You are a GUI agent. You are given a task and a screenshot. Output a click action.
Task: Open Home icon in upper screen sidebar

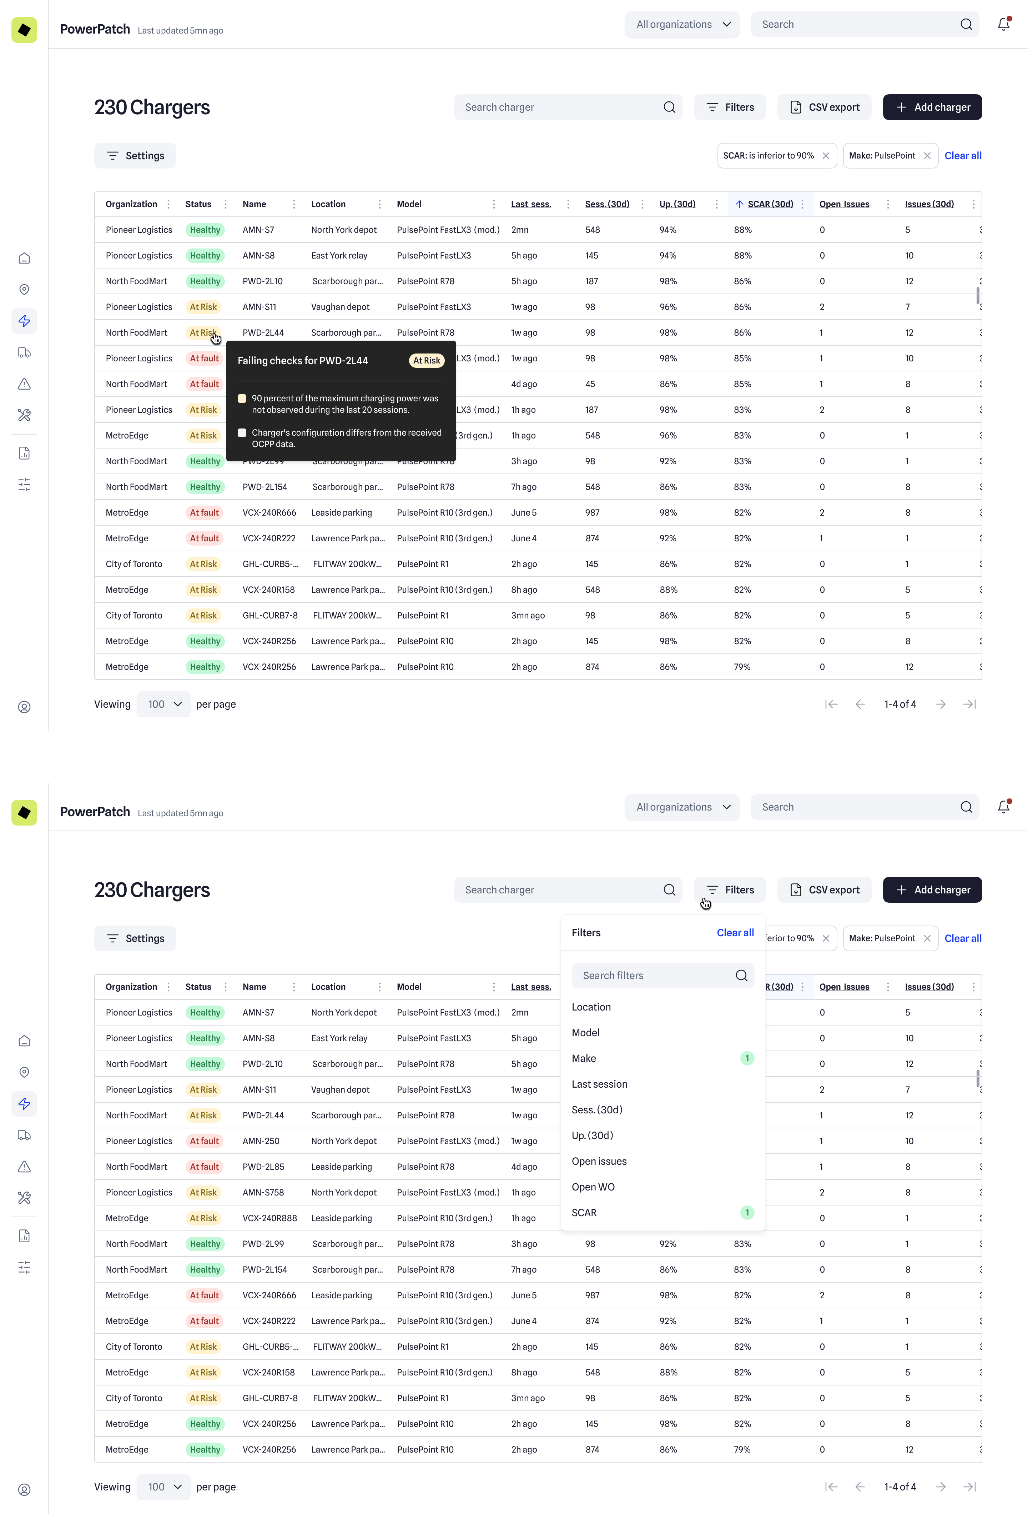(x=24, y=258)
